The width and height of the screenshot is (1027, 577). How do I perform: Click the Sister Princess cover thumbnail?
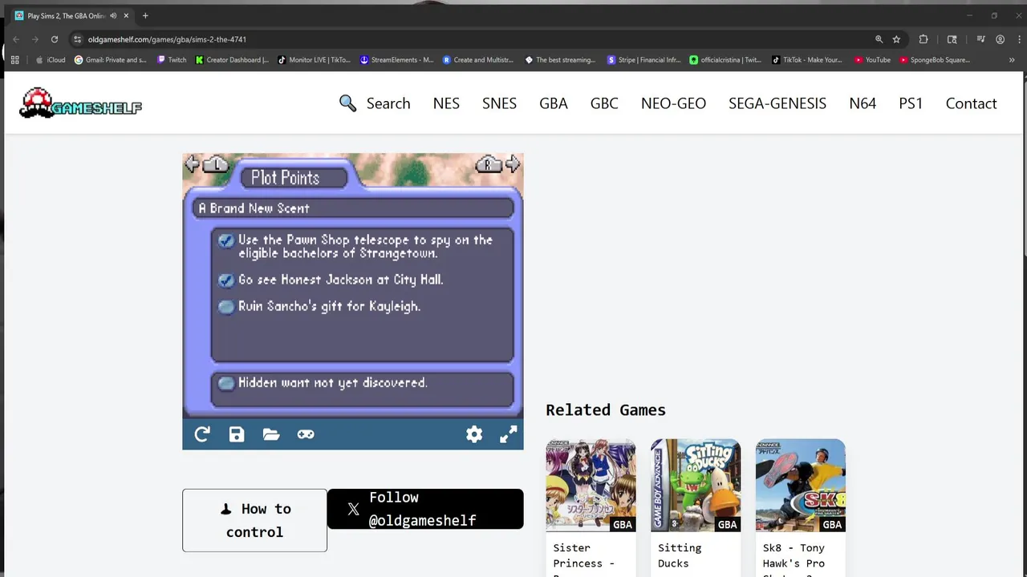tap(591, 486)
